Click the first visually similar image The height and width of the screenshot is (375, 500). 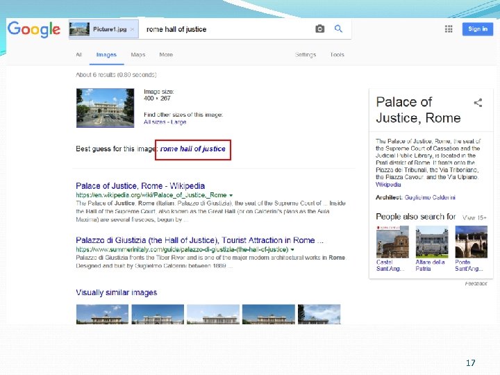point(102,315)
